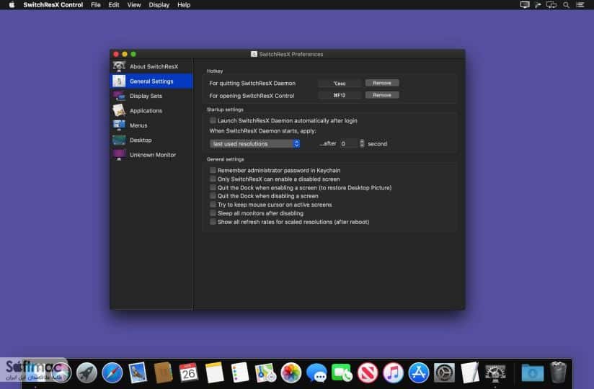This screenshot has width=594, height=389.
Task: Open the Edit menu
Action: [x=114, y=5]
